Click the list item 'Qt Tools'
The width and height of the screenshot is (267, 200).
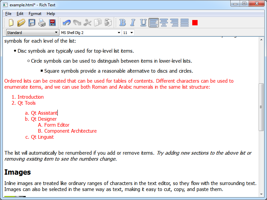(27, 103)
